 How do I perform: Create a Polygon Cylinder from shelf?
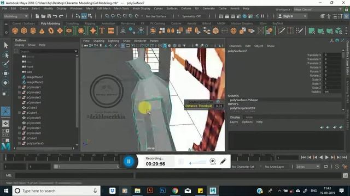(x=33, y=30)
